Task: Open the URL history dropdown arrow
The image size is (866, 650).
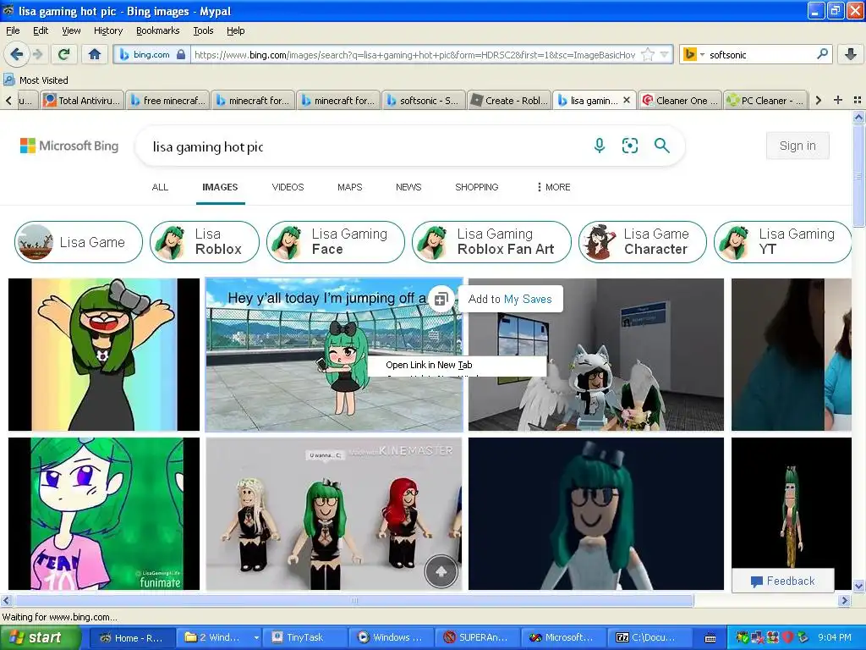Action: click(x=665, y=55)
